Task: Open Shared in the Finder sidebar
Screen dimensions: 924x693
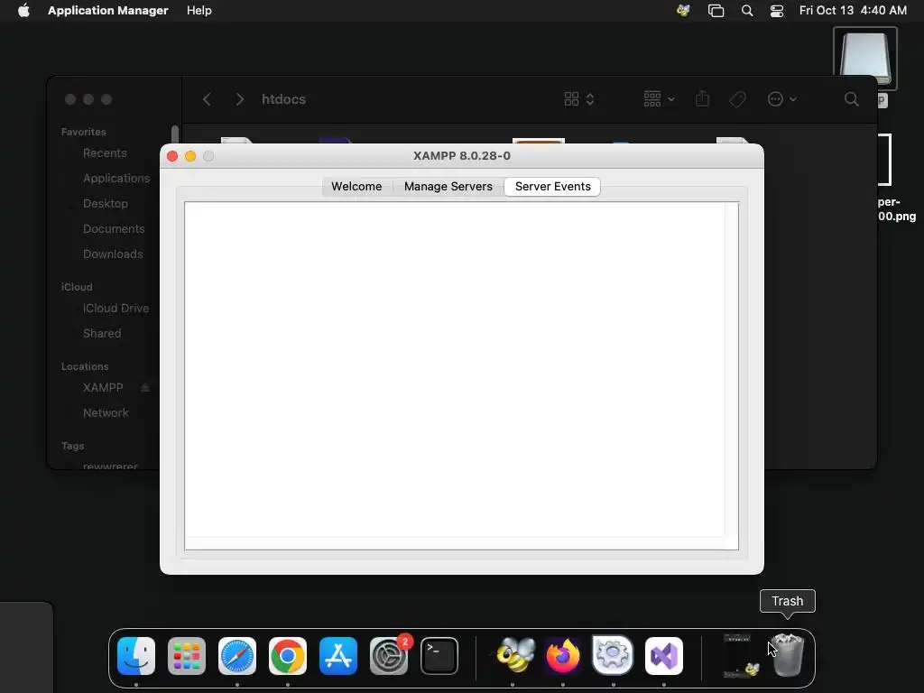Action: [x=102, y=334]
